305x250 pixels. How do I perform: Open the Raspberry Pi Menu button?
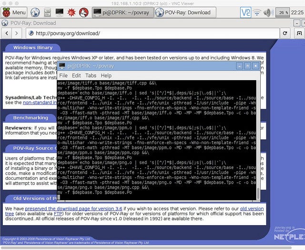[x=14, y=12]
